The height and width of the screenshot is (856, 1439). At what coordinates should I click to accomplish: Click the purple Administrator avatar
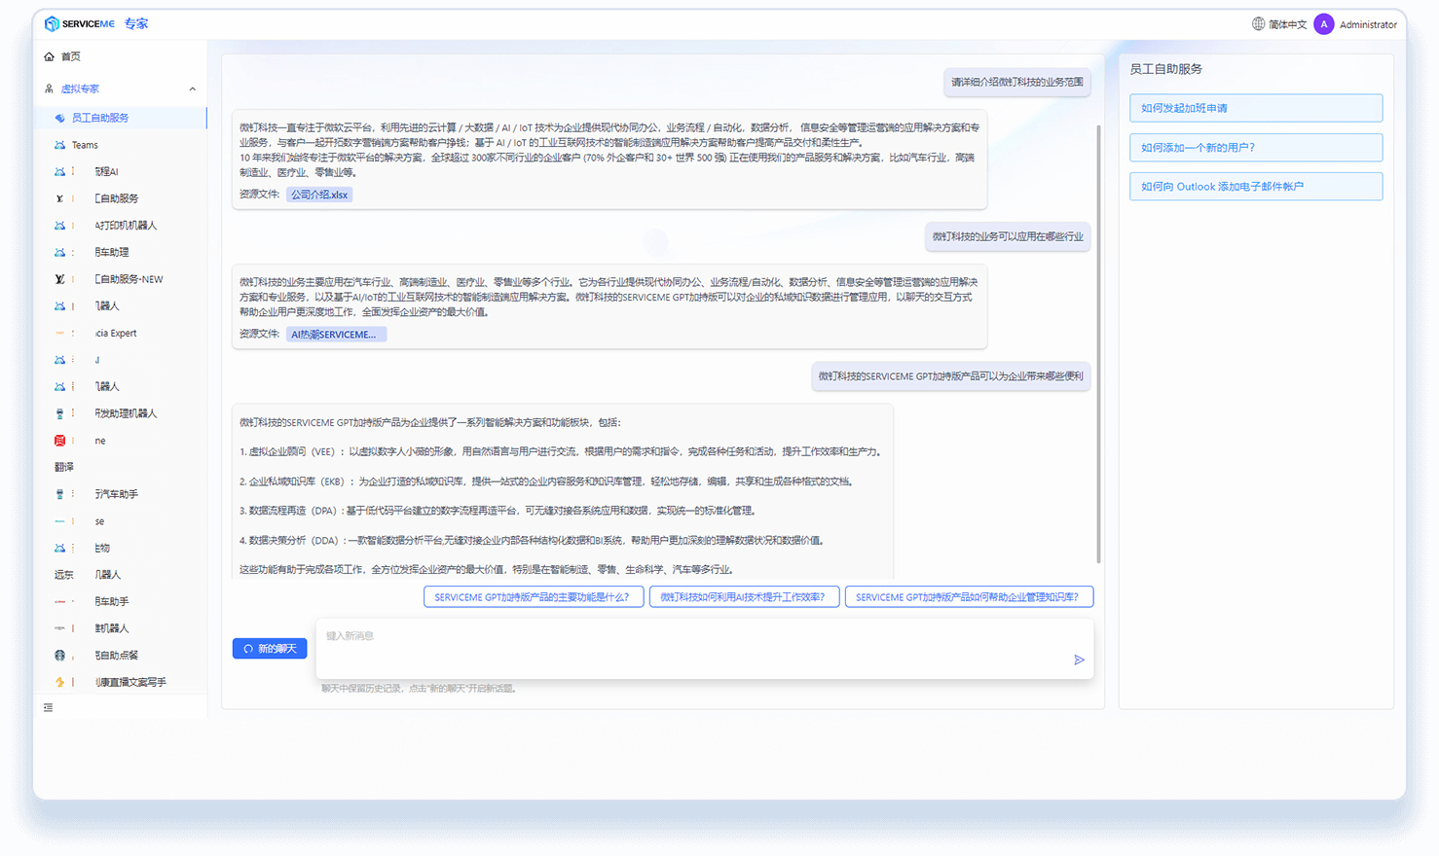[x=1323, y=24]
